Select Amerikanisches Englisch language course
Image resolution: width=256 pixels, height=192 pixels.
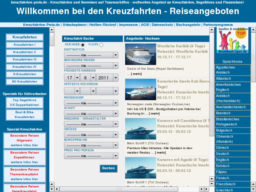coord(232,87)
